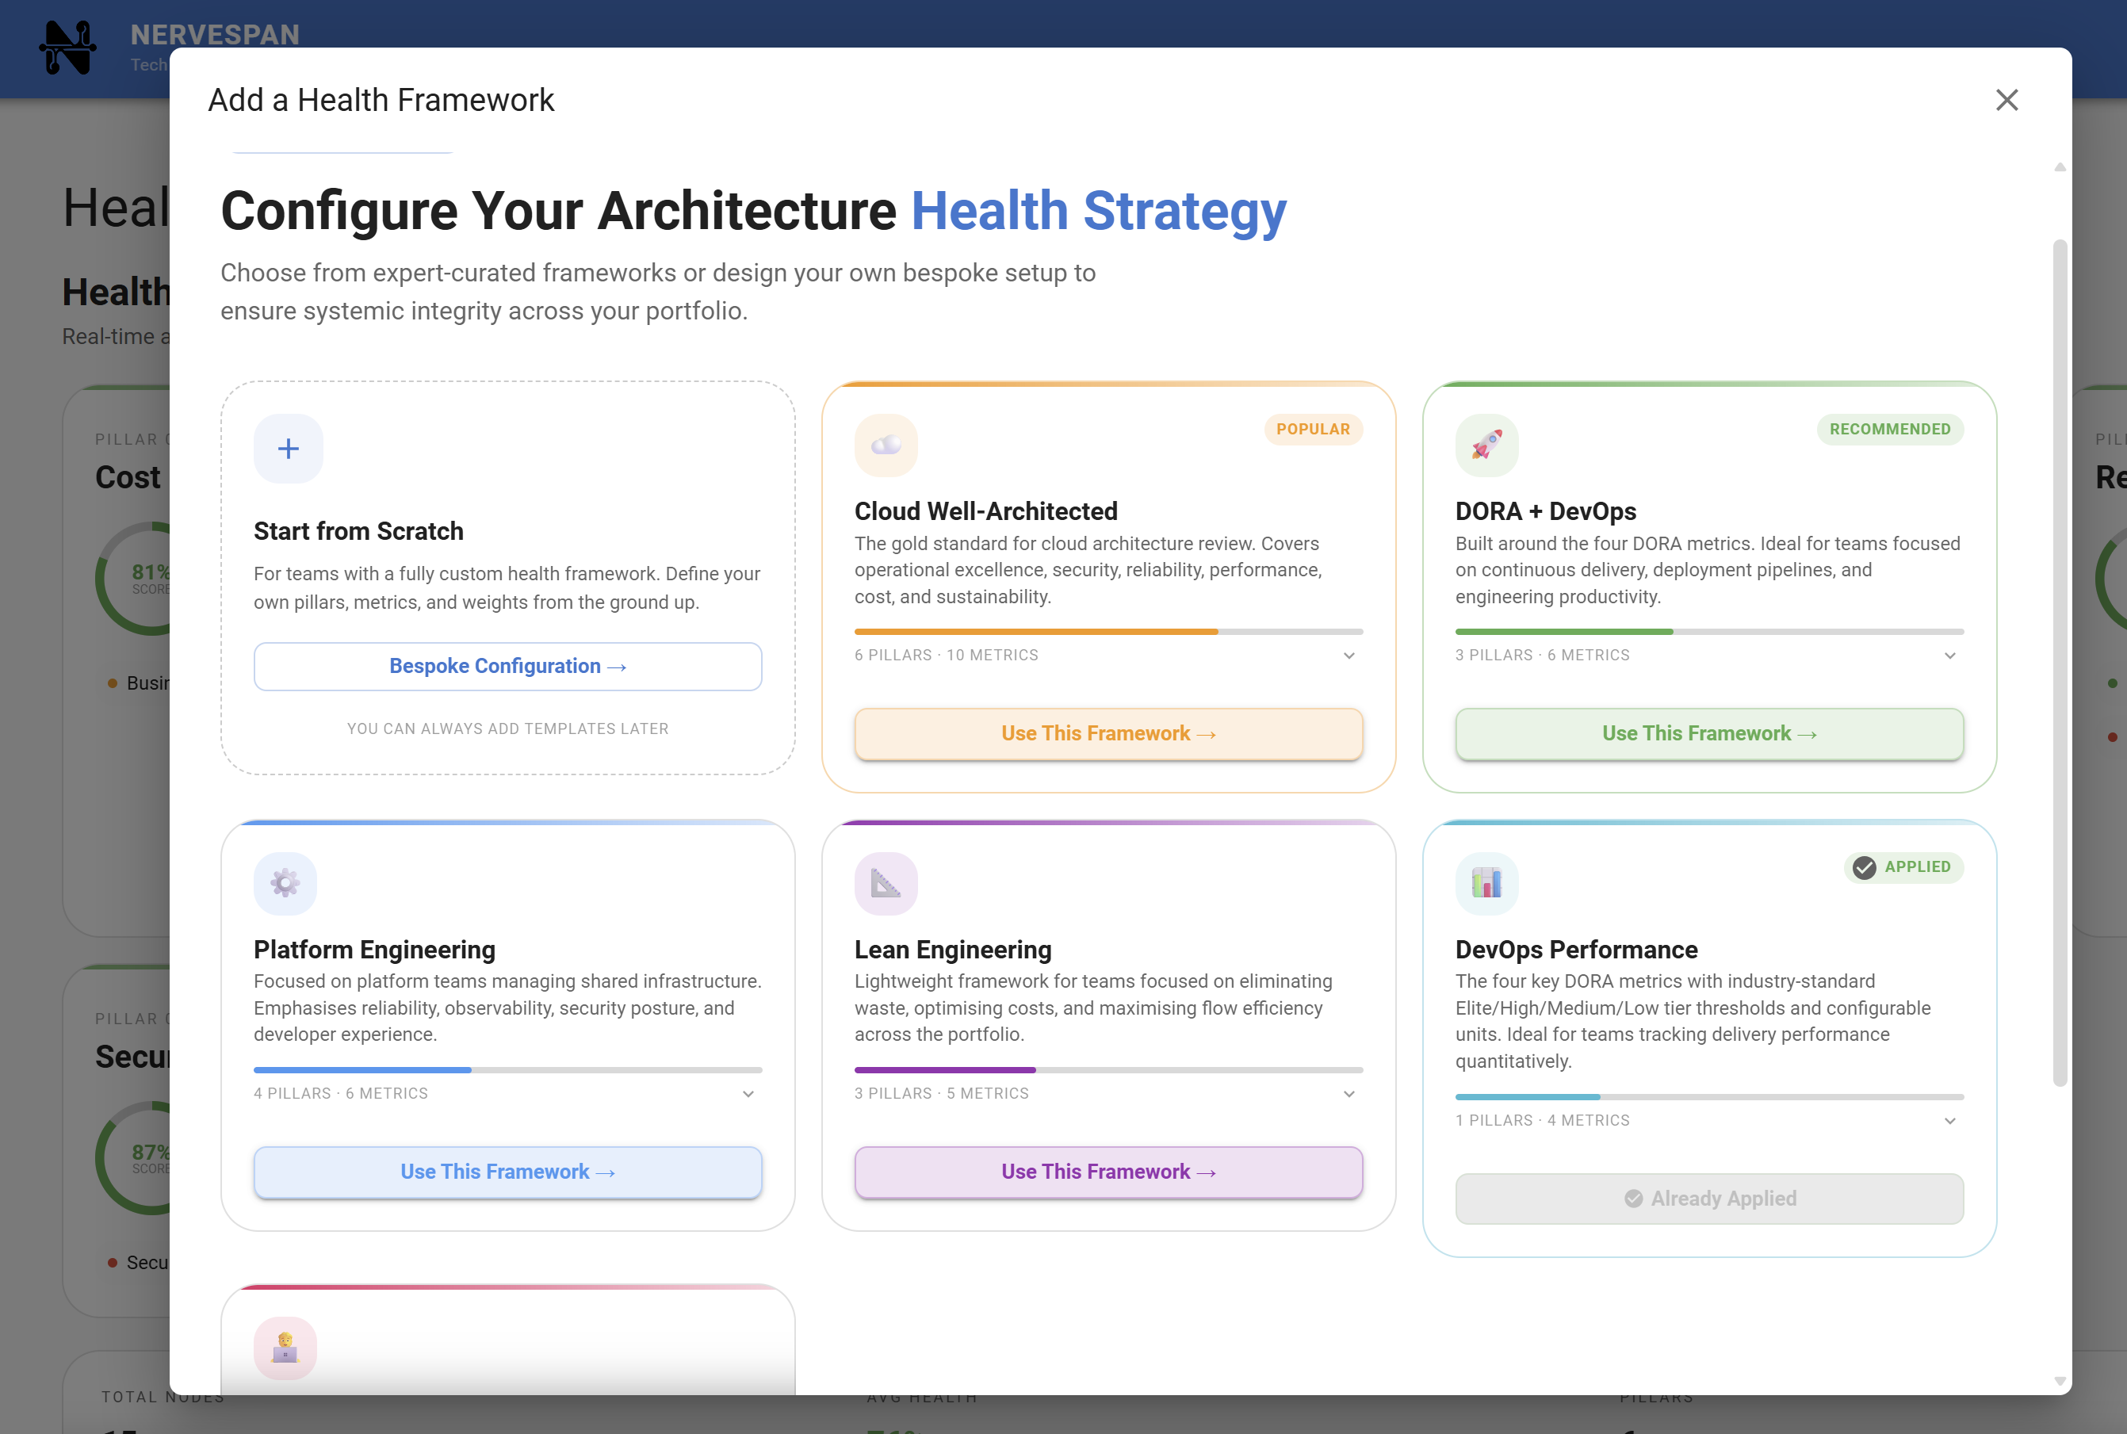Click the set-square ruler icon on Lean Engineering

[x=886, y=883]
